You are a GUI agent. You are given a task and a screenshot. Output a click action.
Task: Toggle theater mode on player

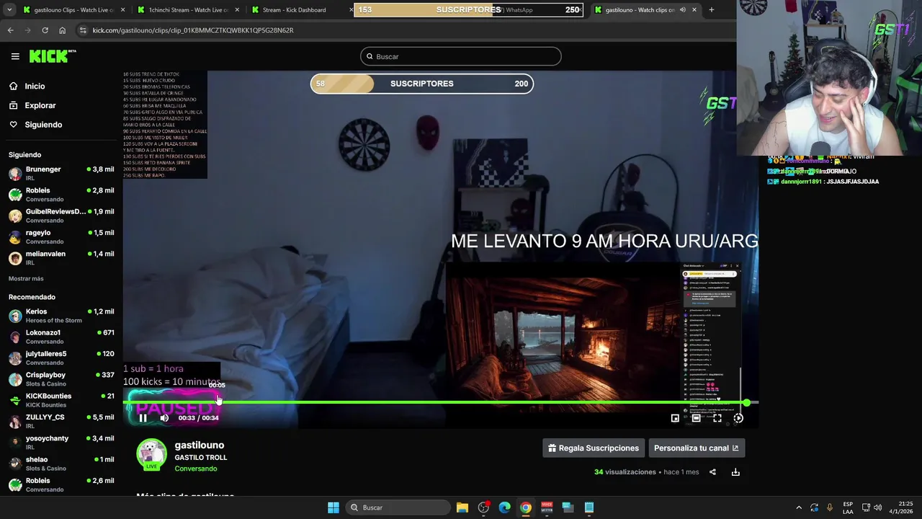pos(696,418)
